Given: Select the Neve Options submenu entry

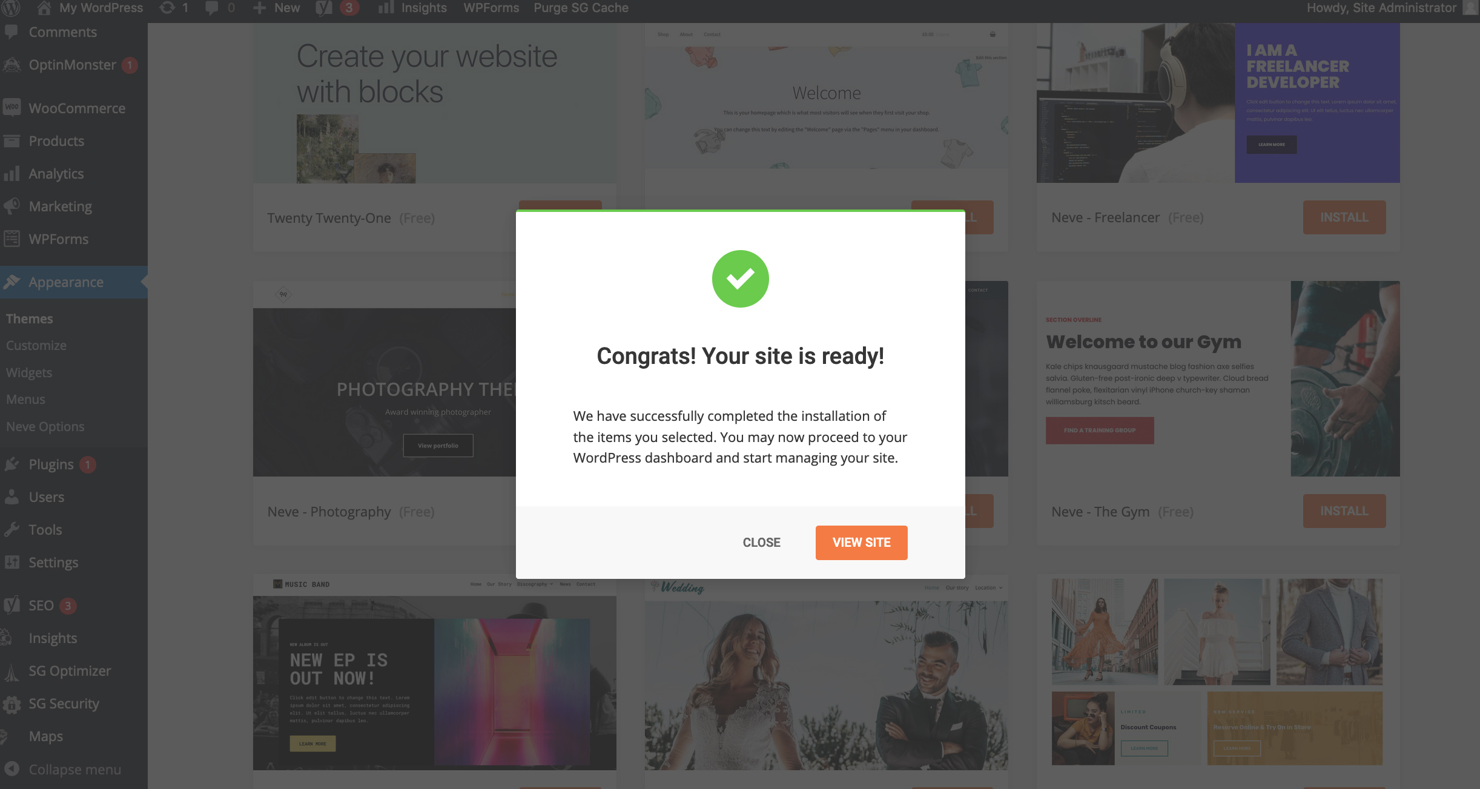Looking at the screenshot, I should (x=45, y=426).
